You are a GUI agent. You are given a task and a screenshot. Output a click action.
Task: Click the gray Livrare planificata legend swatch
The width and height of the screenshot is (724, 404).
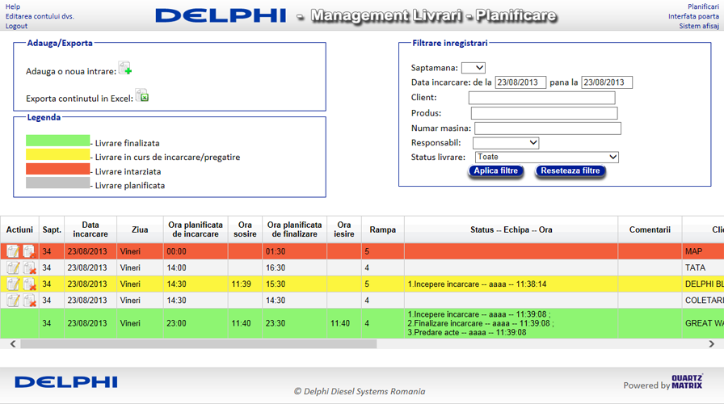[57, 183]
